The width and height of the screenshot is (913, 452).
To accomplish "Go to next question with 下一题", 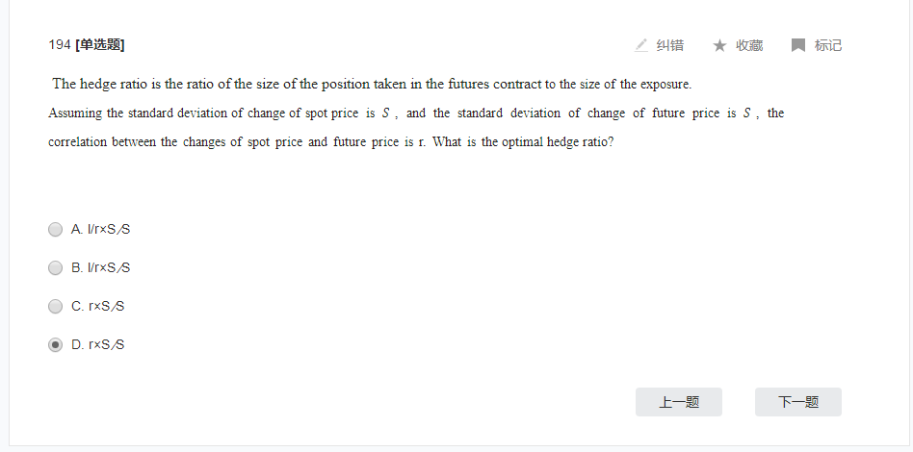I will [x=798, y=402].
